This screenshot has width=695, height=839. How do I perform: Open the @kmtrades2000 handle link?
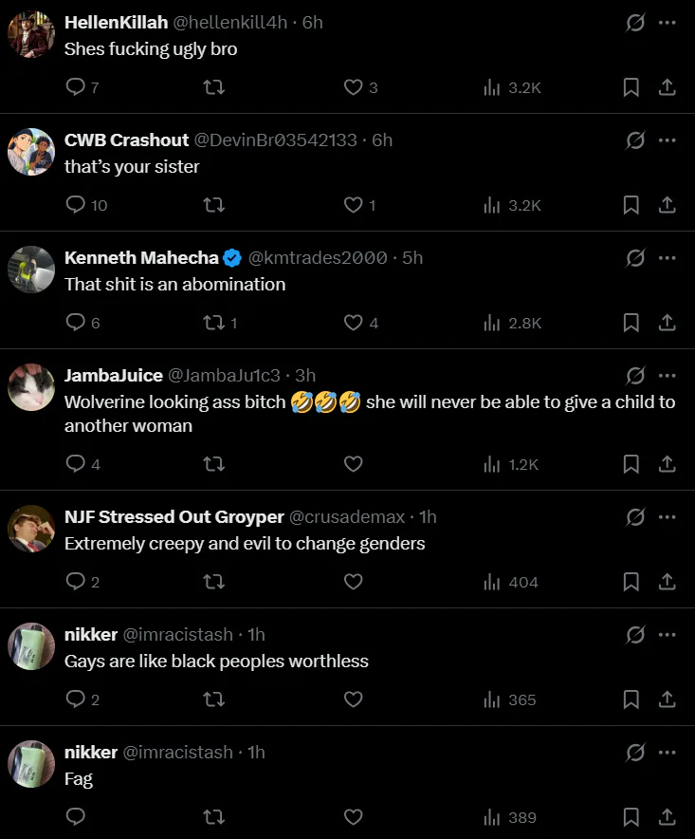coord(318,258)
